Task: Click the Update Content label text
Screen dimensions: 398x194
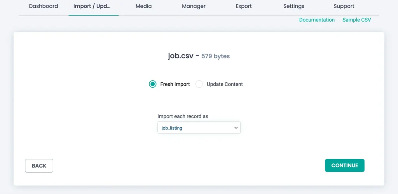Action: (x=225, y=84)
